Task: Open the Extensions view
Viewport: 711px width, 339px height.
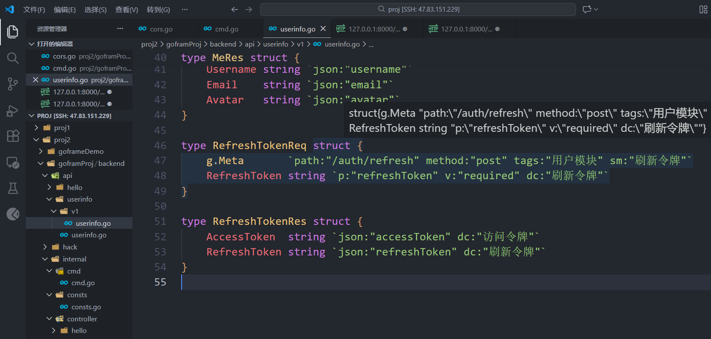Action: point(13,136)
